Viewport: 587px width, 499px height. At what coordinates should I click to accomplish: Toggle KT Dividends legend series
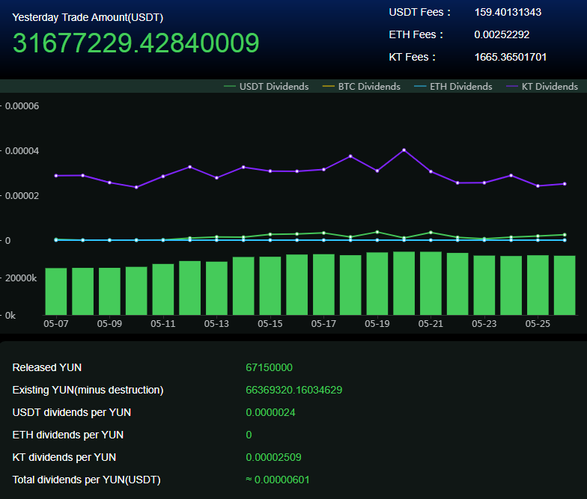point(542,87)
